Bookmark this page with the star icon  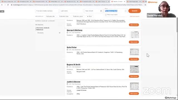(x=145, y=5)
